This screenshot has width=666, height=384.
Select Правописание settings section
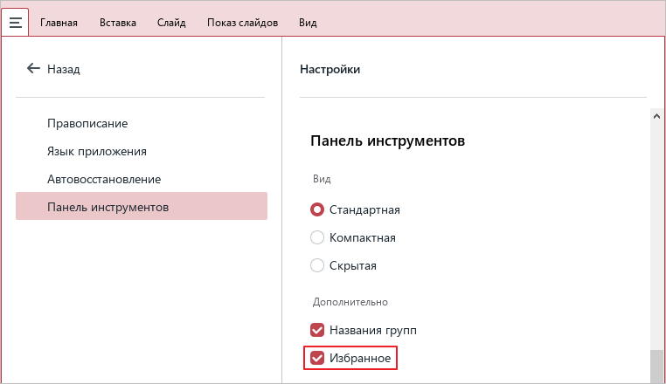coord(142,123)
